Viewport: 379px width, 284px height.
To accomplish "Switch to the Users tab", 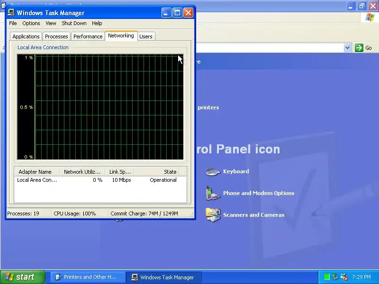I will point(146,36).
